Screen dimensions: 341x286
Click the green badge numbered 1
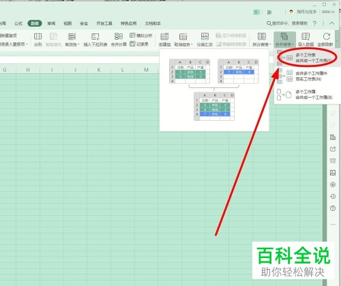pos(256,12)
